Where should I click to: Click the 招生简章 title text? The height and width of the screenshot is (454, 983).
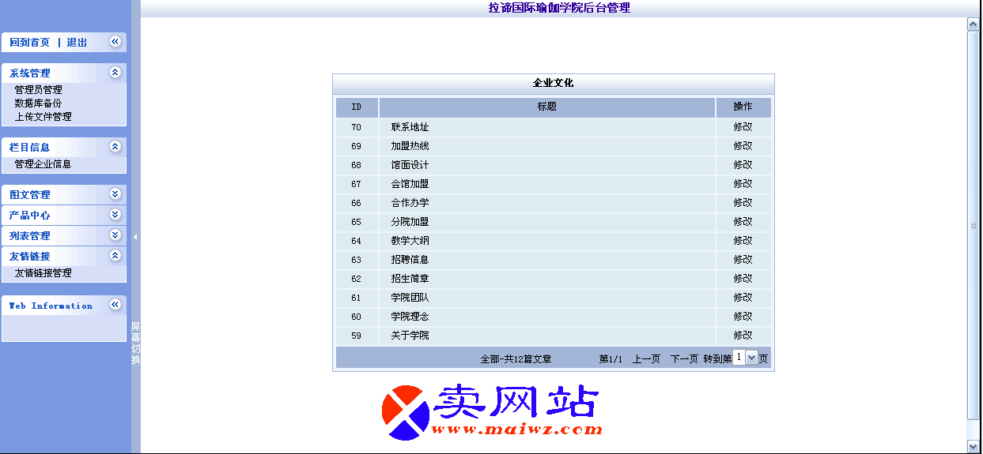point(410,279)
